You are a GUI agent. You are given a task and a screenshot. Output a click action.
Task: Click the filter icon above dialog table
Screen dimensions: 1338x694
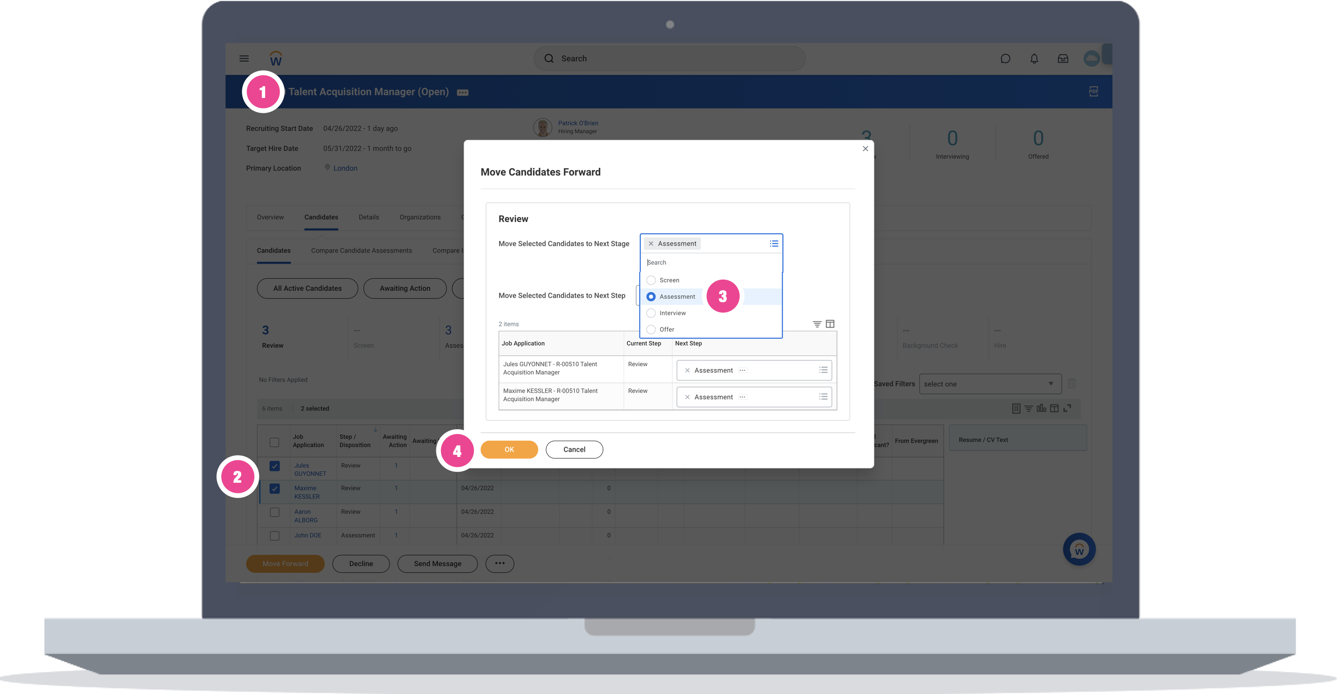817,324
